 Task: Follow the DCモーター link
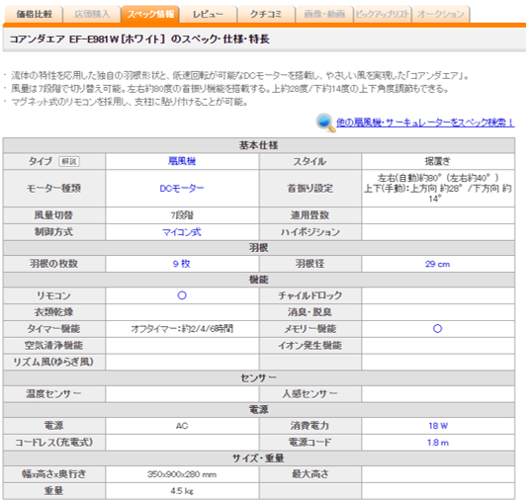(182, 188)
